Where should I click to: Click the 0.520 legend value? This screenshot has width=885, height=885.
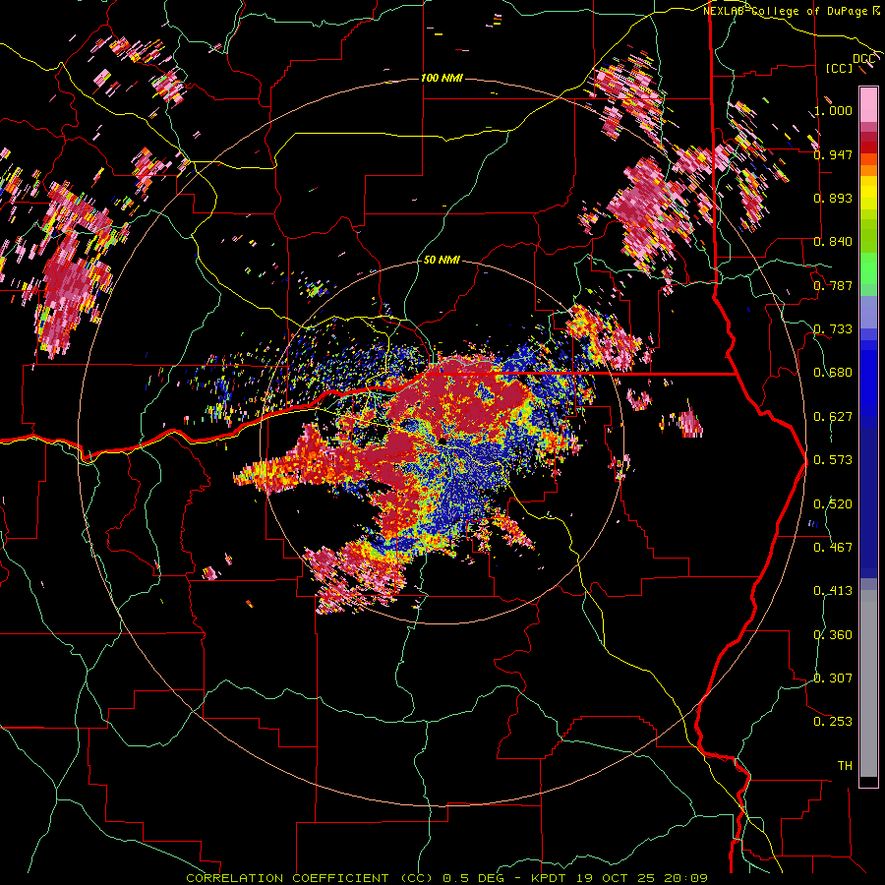(x=833, y=504)
